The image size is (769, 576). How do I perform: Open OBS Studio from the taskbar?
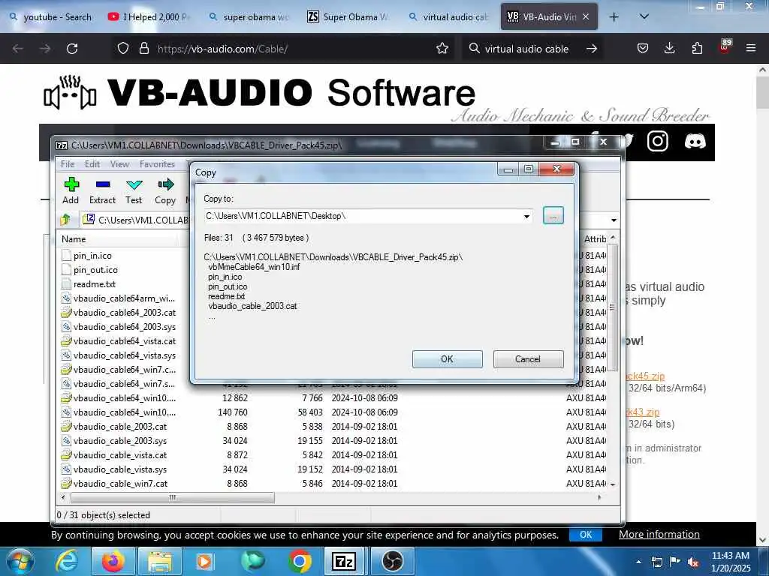(x=392, y=562)
